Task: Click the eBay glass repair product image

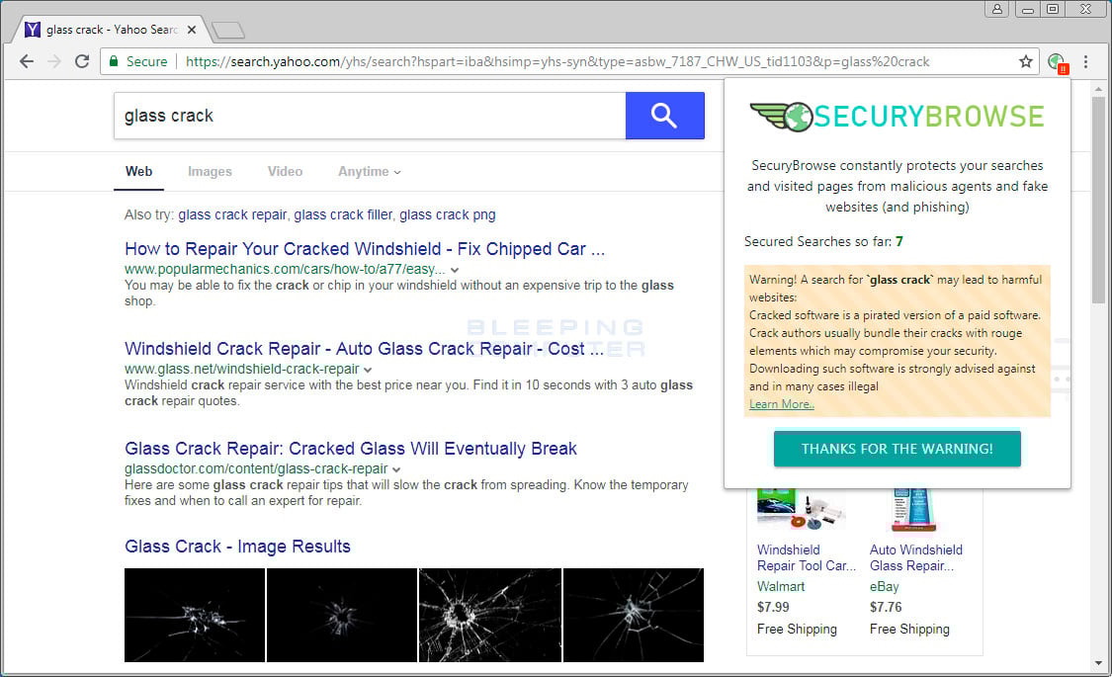Action: click(x=912, y=509)
